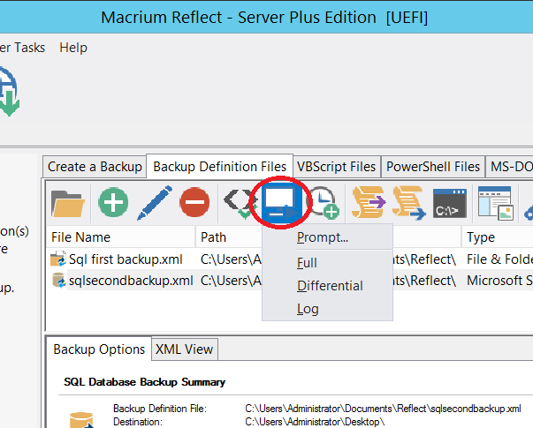533x428 pixels.
Task: Switch to Create a Backup tab
Action: 95,167
